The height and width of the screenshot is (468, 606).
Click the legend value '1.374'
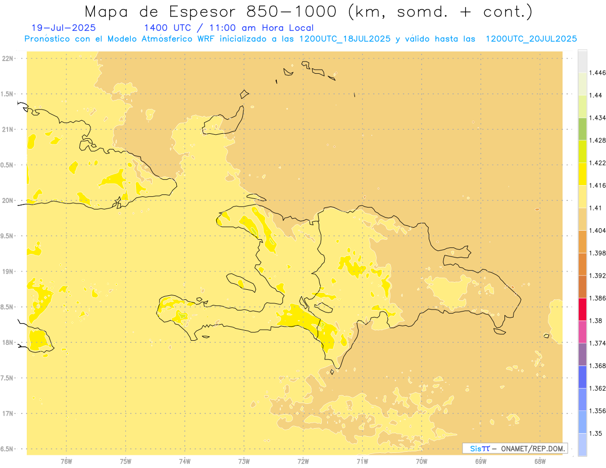(597, 343)
